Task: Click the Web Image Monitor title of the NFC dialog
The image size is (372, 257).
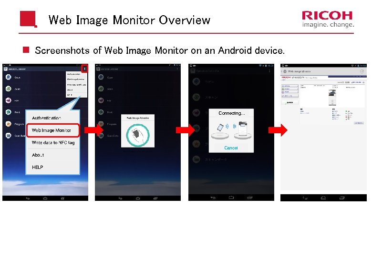Action: pyautogui.click(x=138, y=118)
